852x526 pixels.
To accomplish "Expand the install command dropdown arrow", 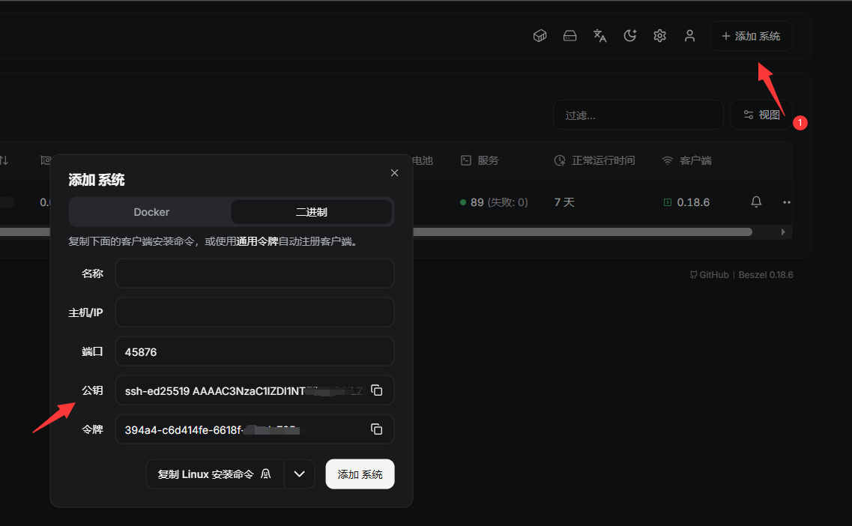I will tap(300, 474).
